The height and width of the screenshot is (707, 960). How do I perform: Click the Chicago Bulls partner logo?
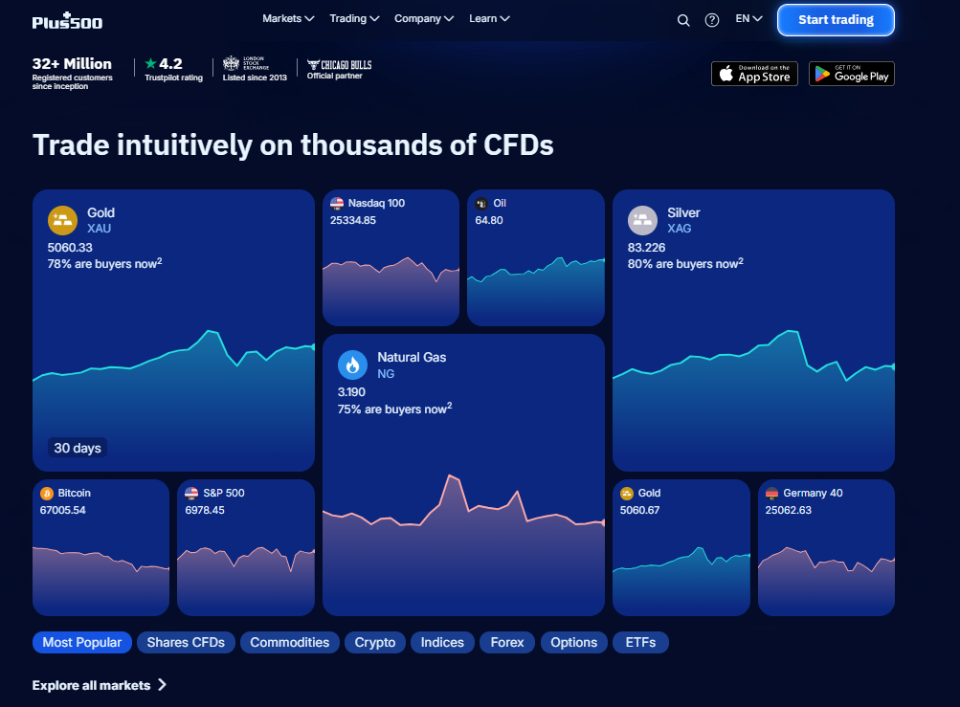[339, 65]
